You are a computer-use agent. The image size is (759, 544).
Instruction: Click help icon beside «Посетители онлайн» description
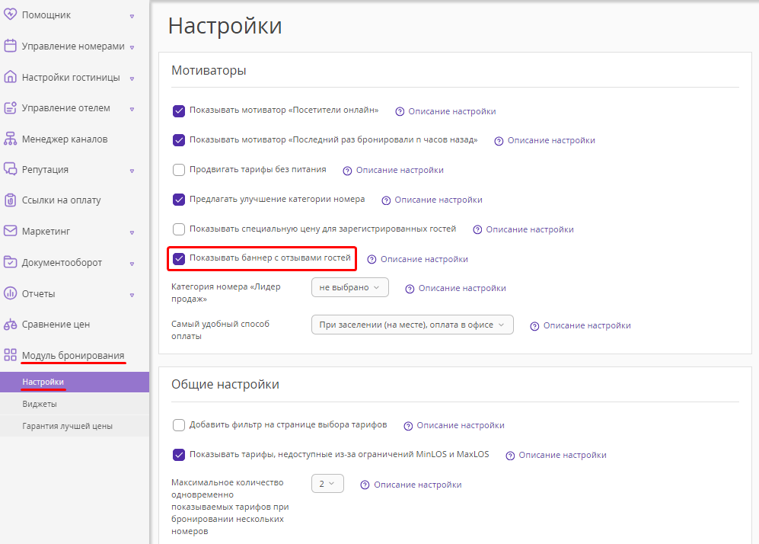pos(400,112)
